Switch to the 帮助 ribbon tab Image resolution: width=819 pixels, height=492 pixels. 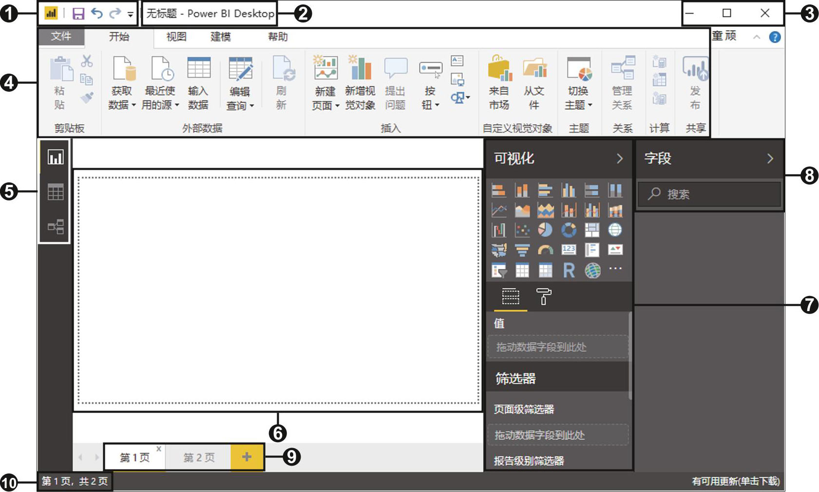tap(278, 37)
